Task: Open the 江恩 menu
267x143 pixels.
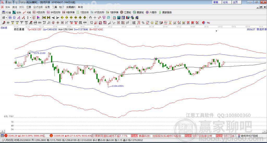Action: [29, 7]
